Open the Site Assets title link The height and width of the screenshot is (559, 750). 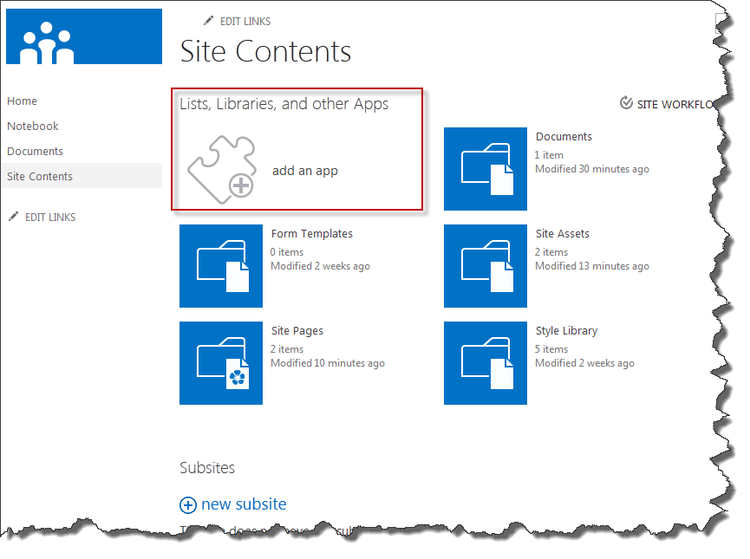563,234
